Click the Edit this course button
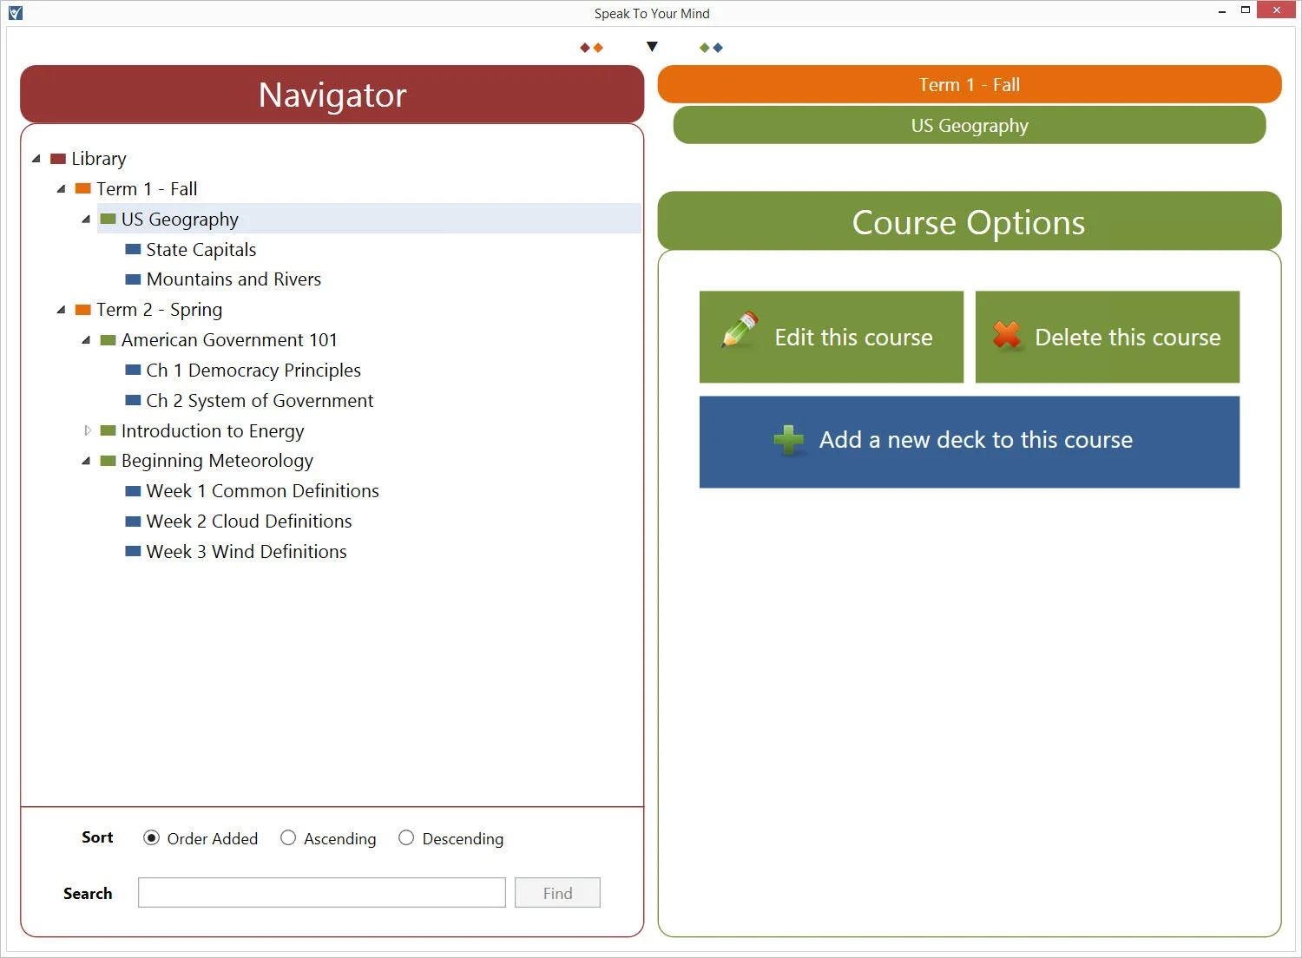The height and width of the screenshot is (958, 1302). tap(832, 337)
